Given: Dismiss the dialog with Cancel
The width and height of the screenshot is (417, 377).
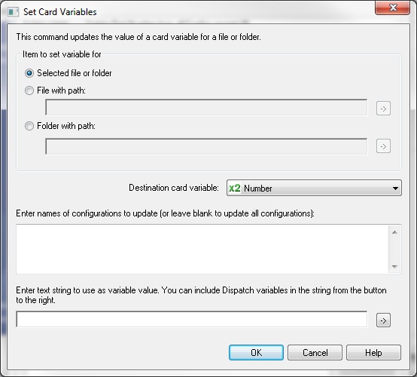Looking at the screenshot, I should [315, 352].
